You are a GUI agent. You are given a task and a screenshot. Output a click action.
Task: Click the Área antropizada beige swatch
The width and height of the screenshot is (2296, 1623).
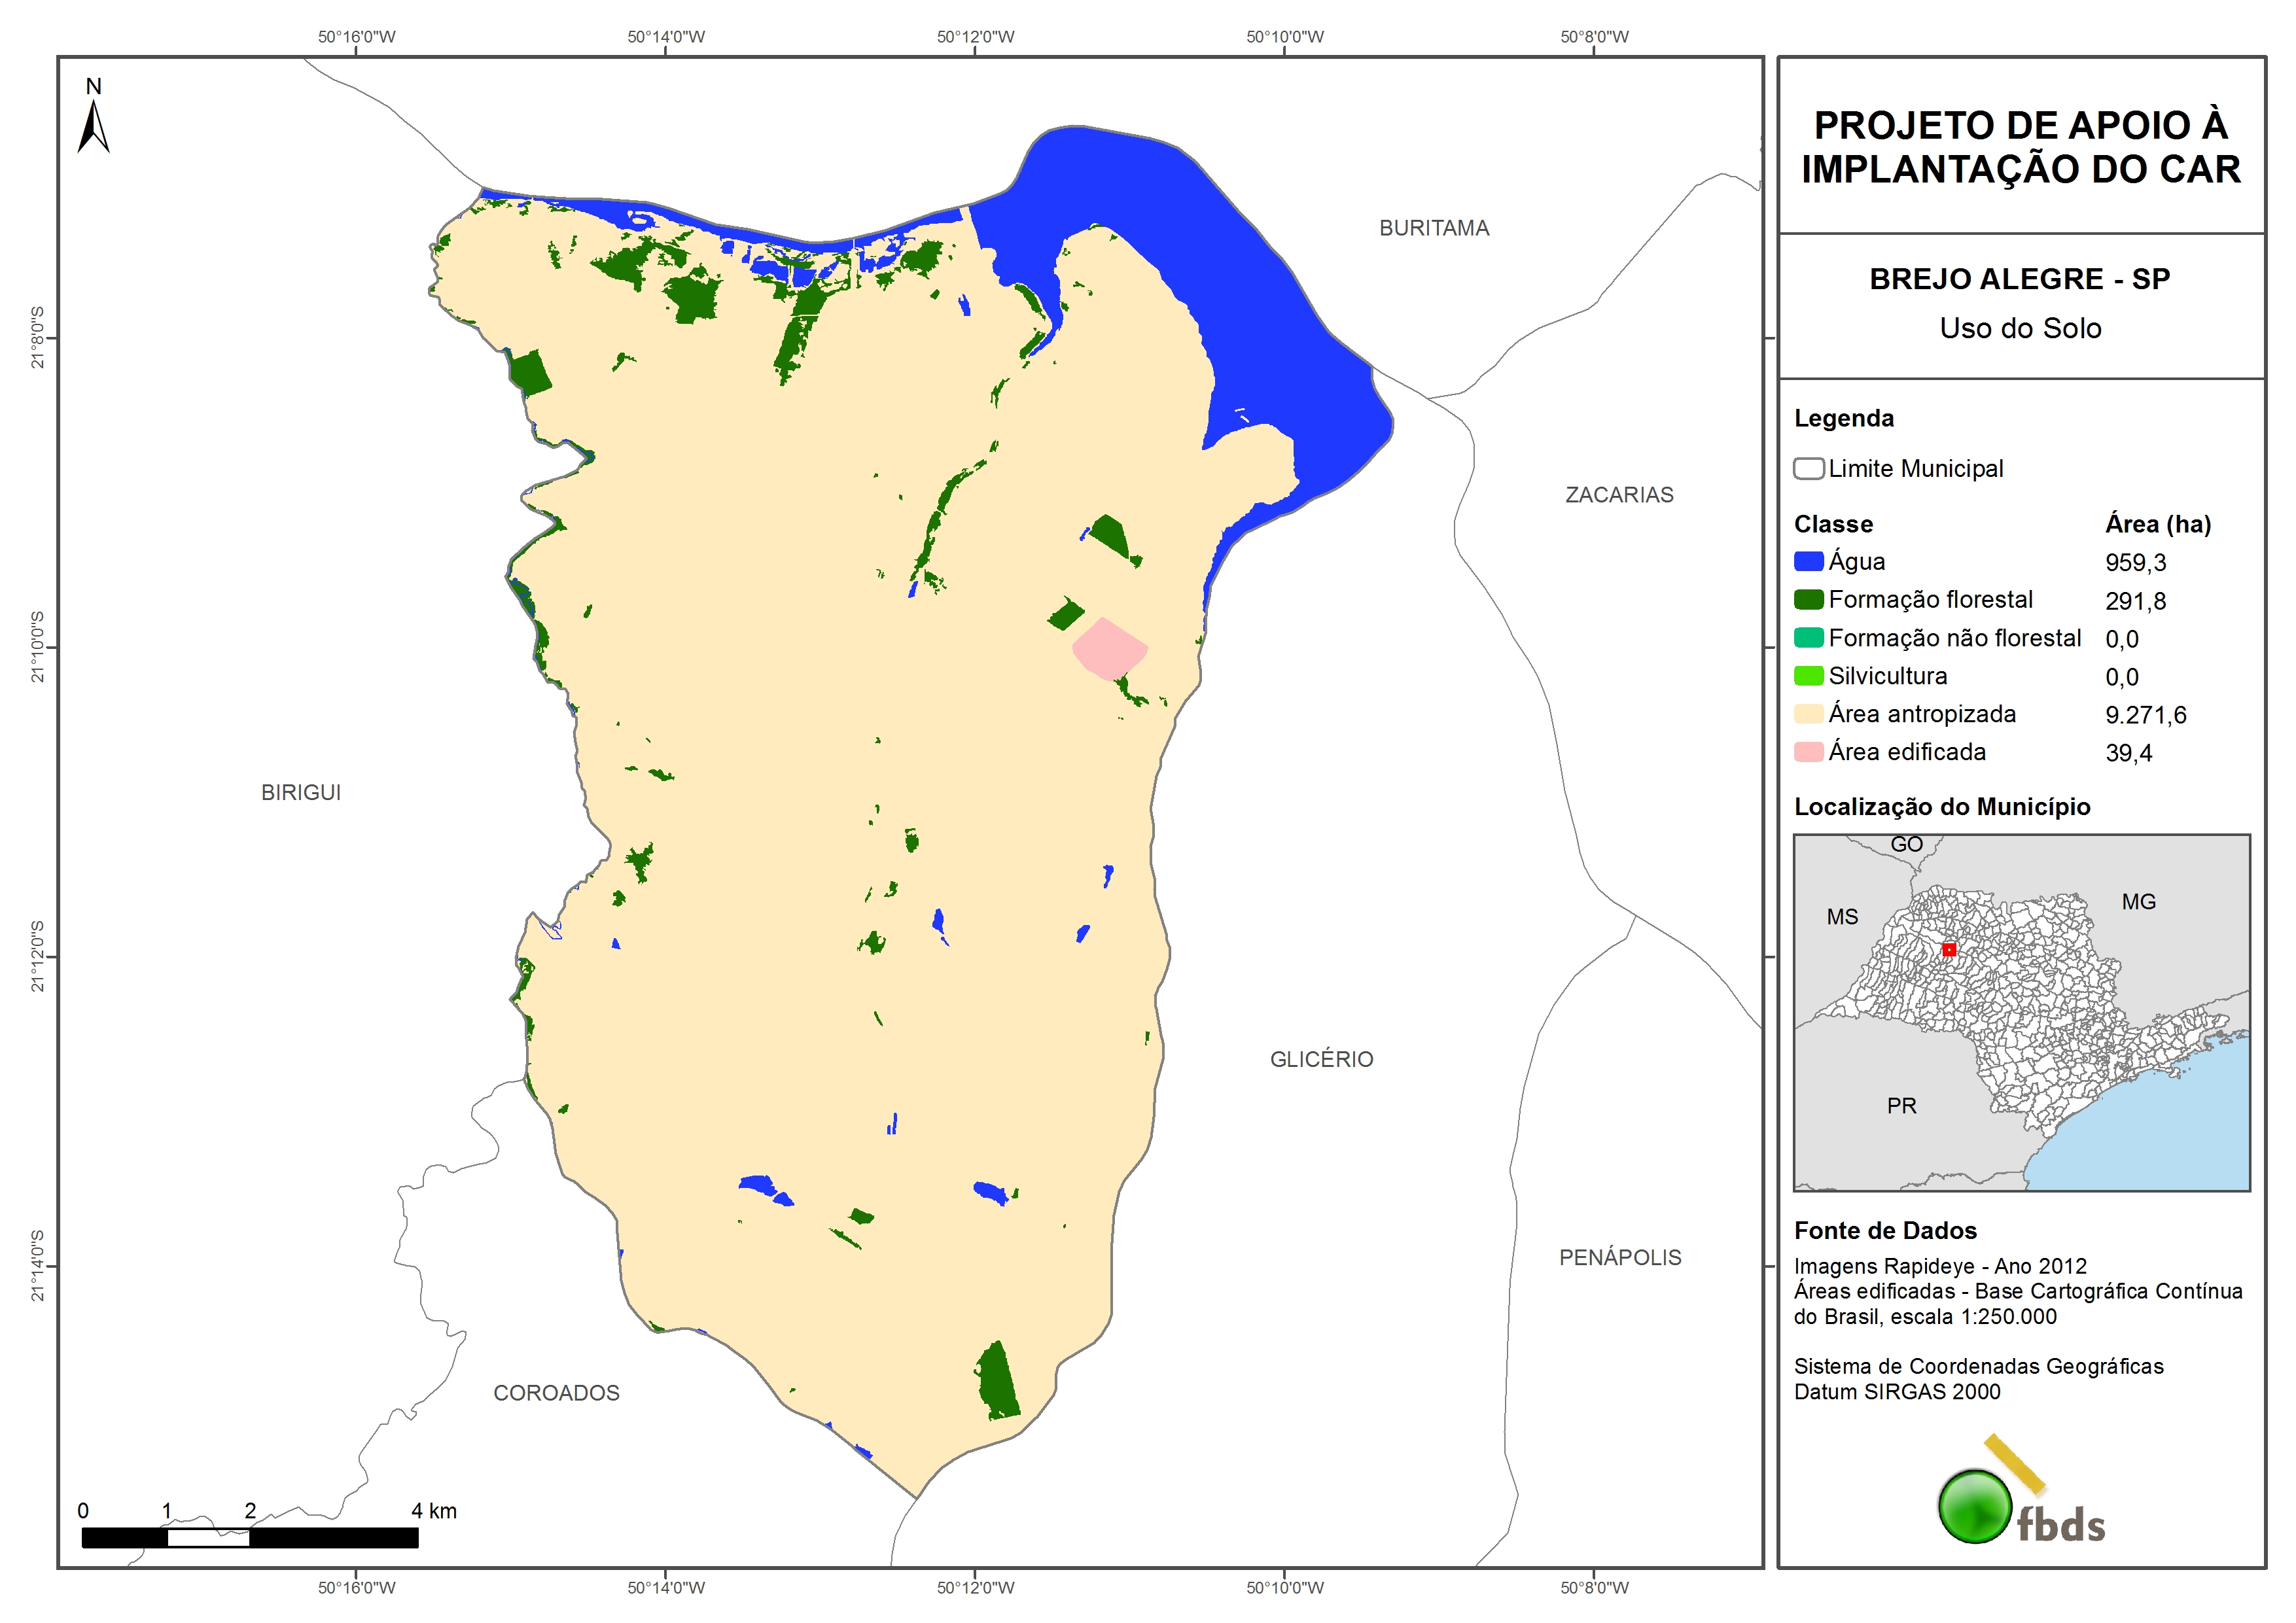click(1808, 714)
